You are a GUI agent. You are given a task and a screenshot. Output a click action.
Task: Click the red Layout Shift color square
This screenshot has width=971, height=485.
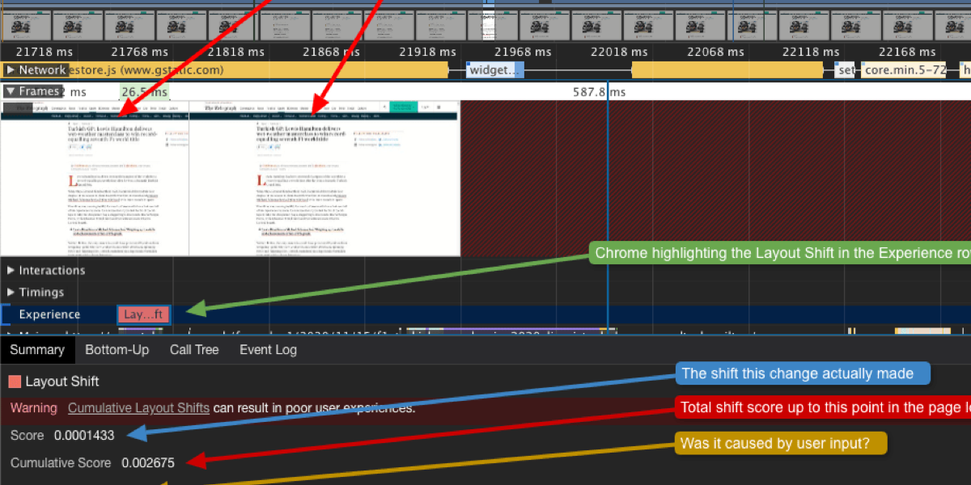pyautogui.click(x=15, y=382)
